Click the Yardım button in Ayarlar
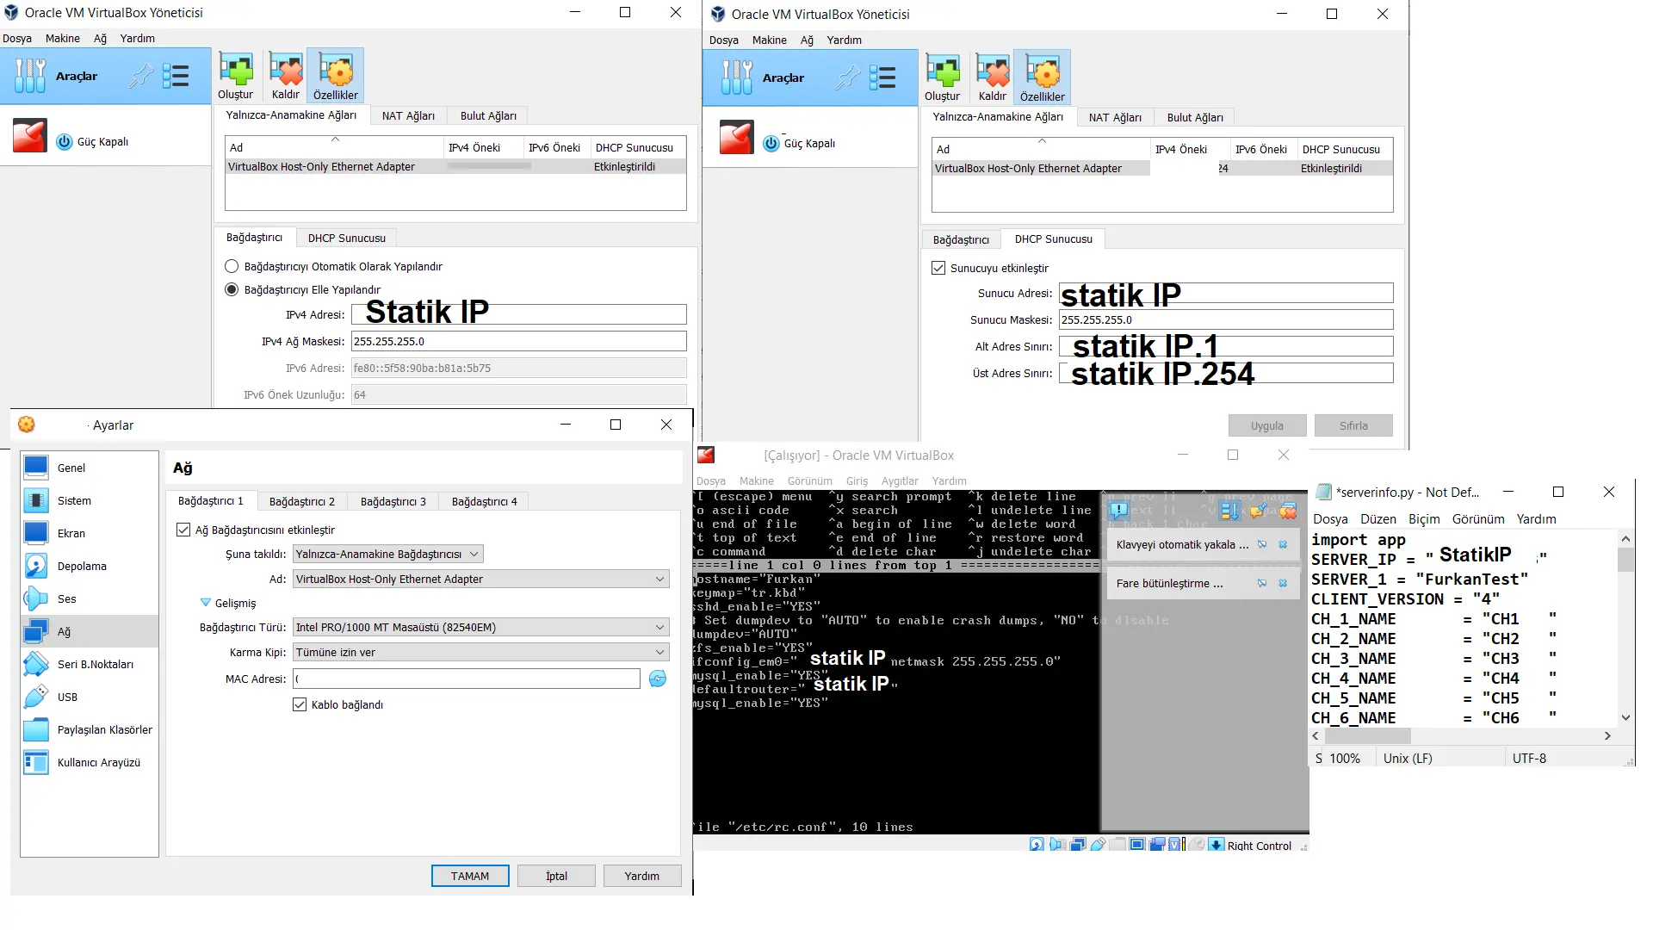The image size is (1653, 930). [642, 876]
